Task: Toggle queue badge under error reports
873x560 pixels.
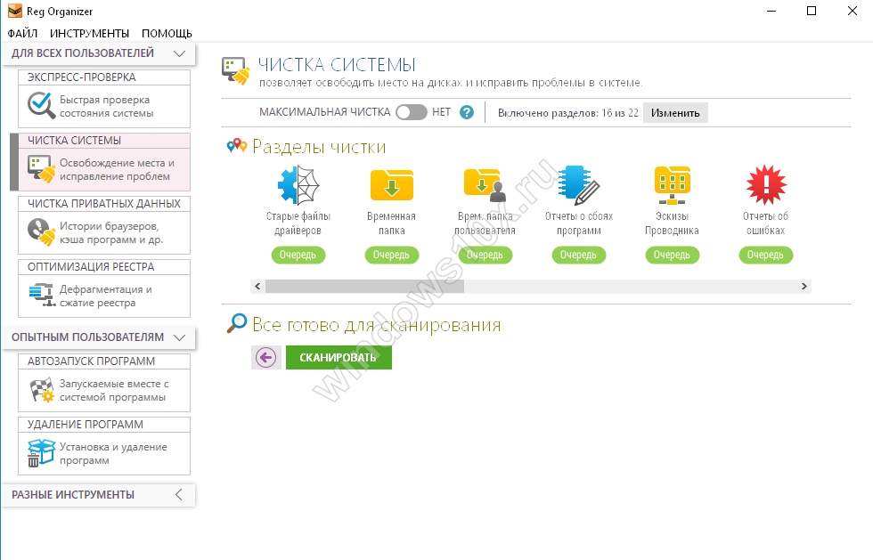Action: point(765,256)
